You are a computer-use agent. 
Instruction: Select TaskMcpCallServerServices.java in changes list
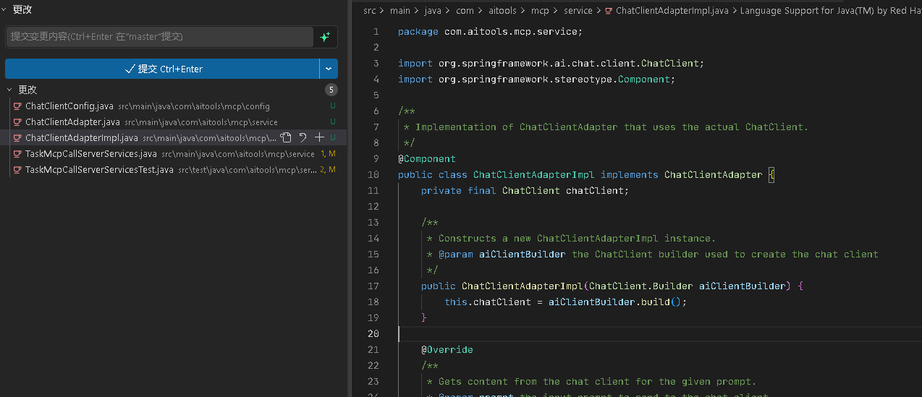(90, 154)
